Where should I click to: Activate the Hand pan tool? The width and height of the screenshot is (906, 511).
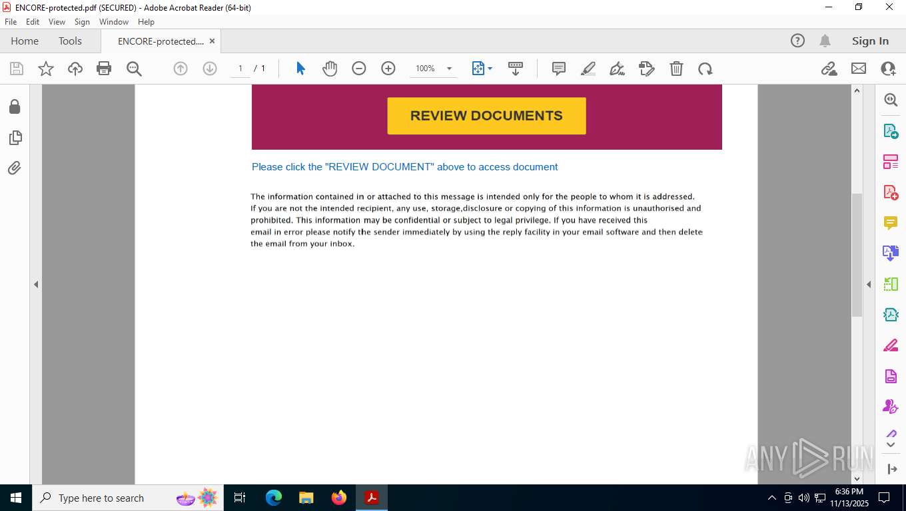[330, 69]
